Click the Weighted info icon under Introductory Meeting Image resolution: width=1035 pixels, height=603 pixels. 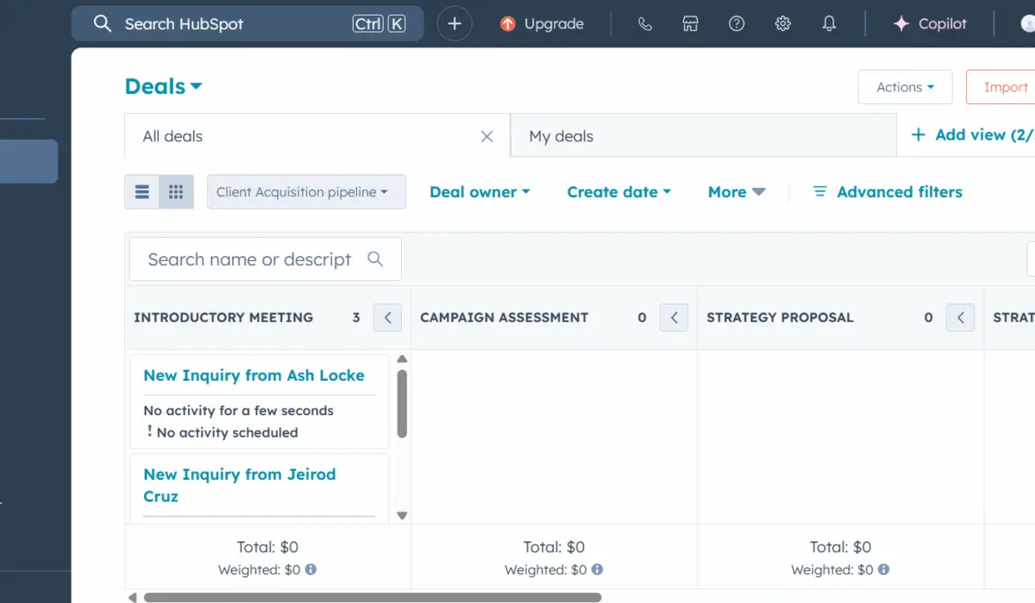pos(310,569)
